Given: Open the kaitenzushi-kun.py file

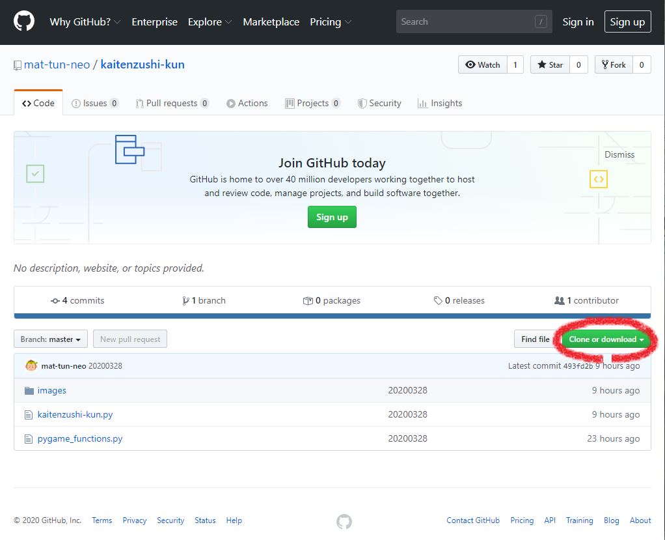Looking at the screenshot, I should click(75, 415).
